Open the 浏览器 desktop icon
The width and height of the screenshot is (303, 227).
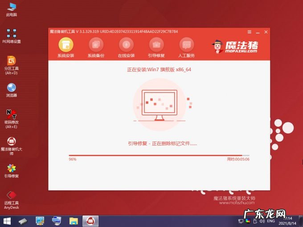point(12,90)
